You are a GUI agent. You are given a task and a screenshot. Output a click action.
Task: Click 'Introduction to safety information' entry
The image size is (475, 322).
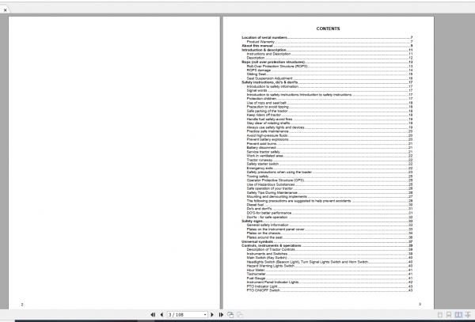(272, 86)
